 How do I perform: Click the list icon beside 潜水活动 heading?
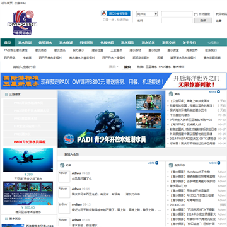pyautogui.click(x=6, y=219)
